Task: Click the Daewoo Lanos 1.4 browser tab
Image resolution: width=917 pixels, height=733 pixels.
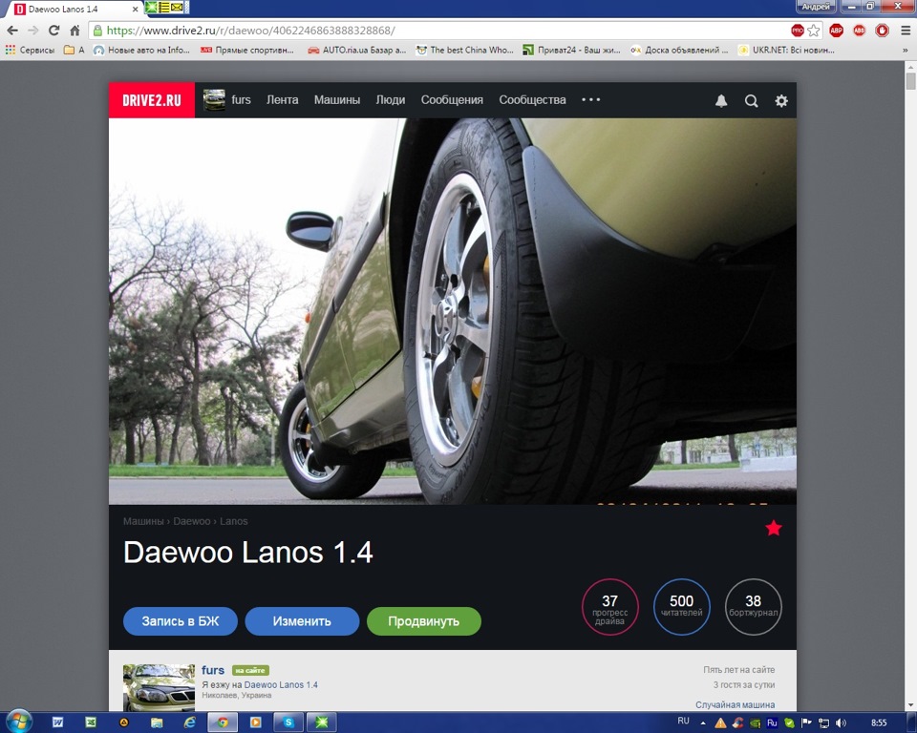Action: (74, 9)
